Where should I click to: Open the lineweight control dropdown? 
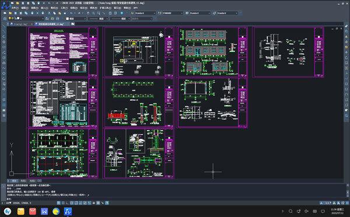[120, 19]
